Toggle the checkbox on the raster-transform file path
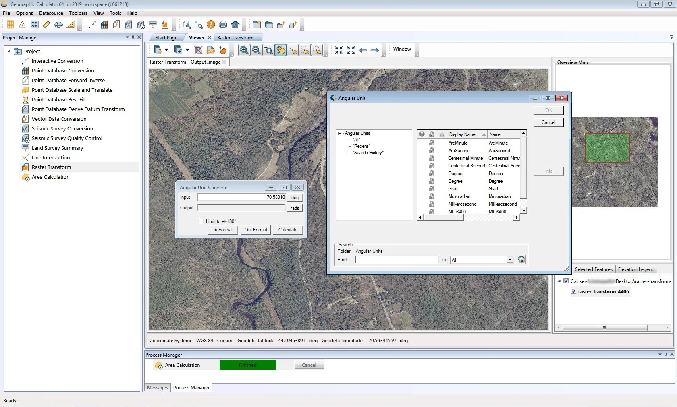 [x=566, y=281]
